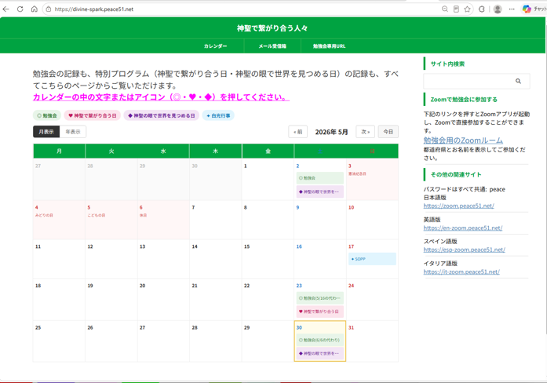The height and width of the screenshot is (383, 547).
Task: Open the browser profile avatar
Action: point(498,9)
